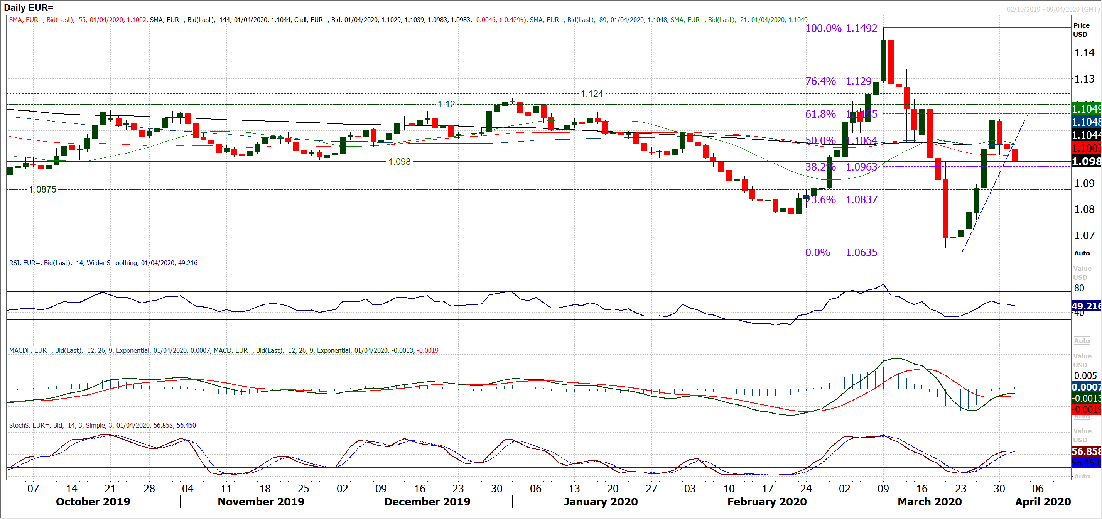The image size is (1102, 519).
Task: Select the 23.6% 1.0837 Fibonacci label
Action: click(841, 199)
